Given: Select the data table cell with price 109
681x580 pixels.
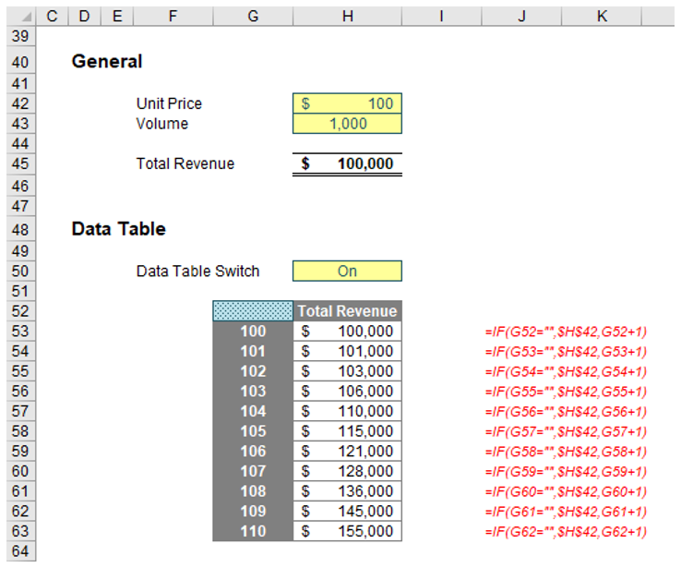Looking at the screenshot, I should tap(253, 511).
